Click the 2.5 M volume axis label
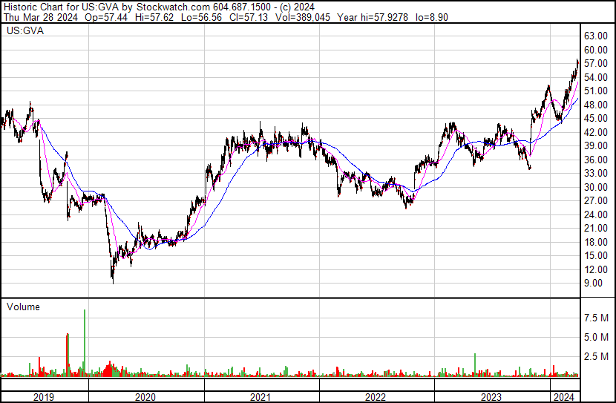Screen dimensions: 616x403 tap(597, 356)
